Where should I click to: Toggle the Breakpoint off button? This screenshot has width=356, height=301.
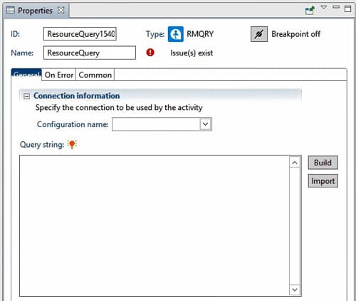(x=259, y=34)
